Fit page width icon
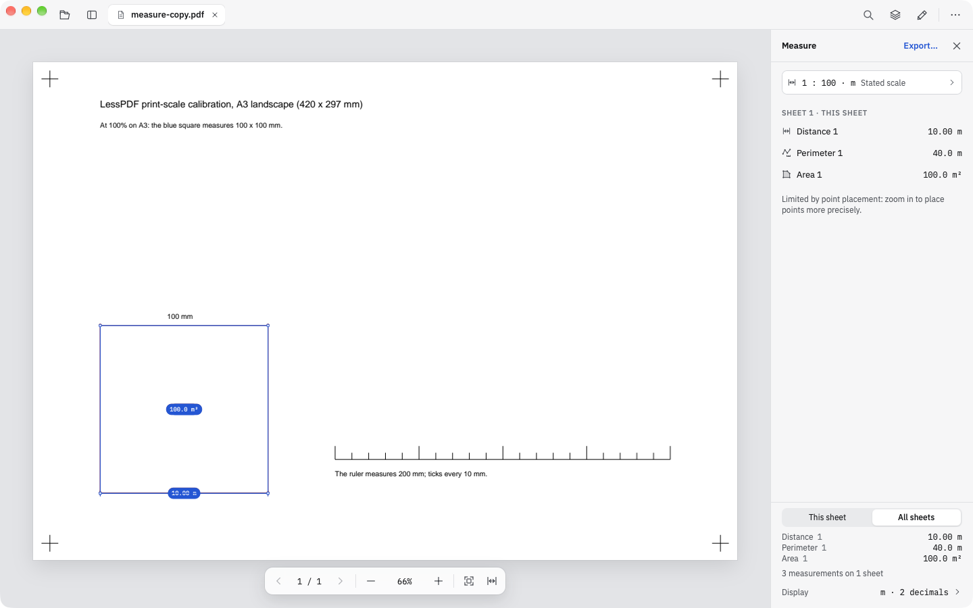Viewport: 973px width, 608px height. (x=492, y=581)
